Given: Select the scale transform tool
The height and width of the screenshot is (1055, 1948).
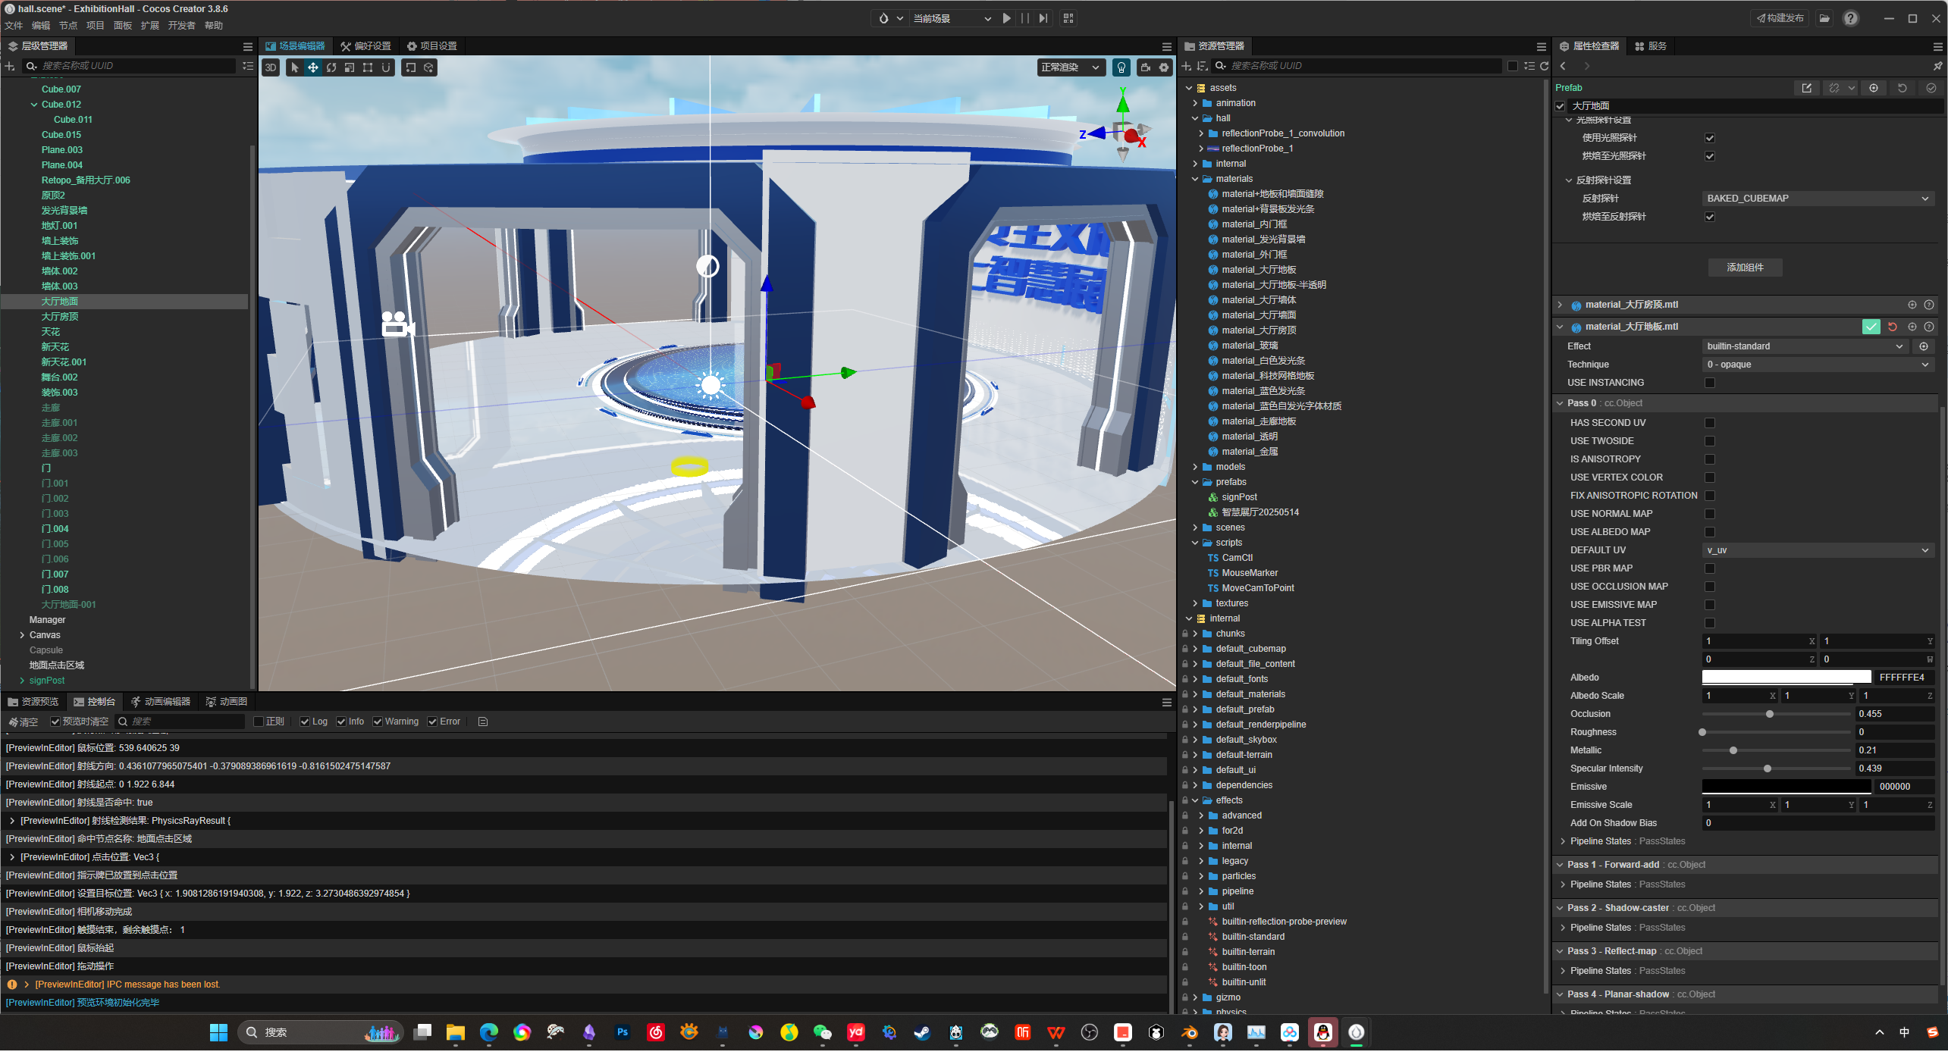Looking at the screenshot, I should click(x=350, y=67).
